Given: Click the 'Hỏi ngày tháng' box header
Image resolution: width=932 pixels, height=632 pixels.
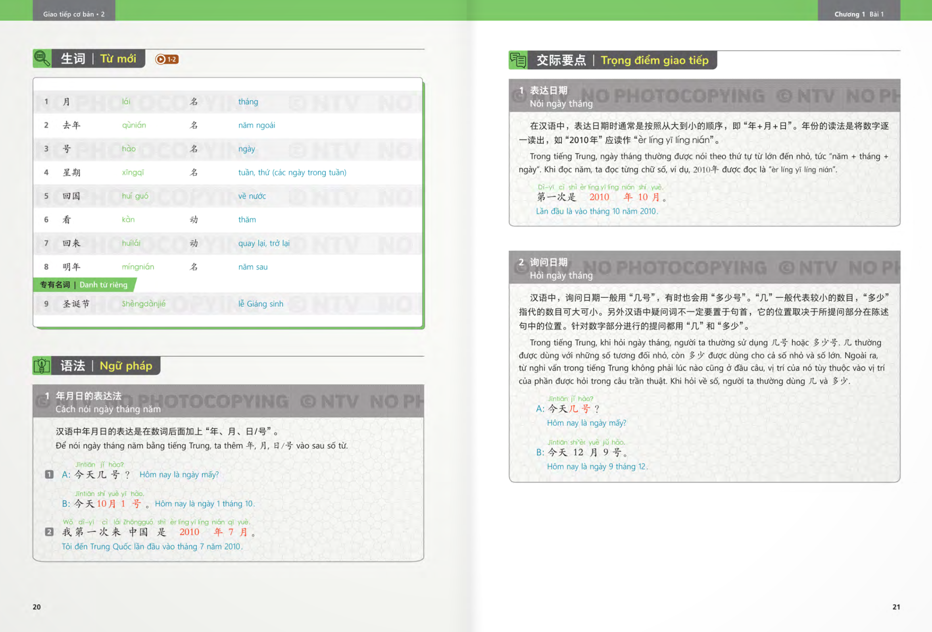Looking at the screenshot, I should [561, 275].
